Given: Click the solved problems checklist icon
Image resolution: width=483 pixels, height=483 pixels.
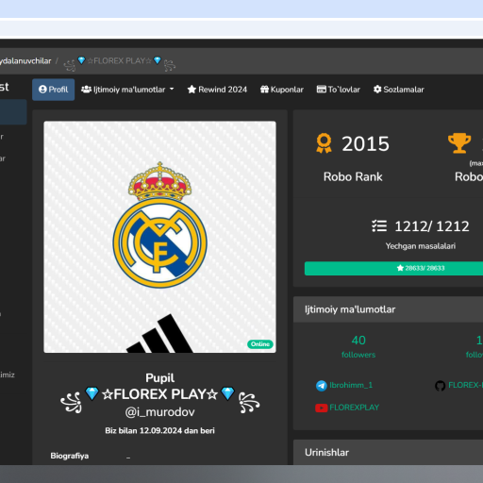Looking at the screenshot, I should [x=379, y=225].
